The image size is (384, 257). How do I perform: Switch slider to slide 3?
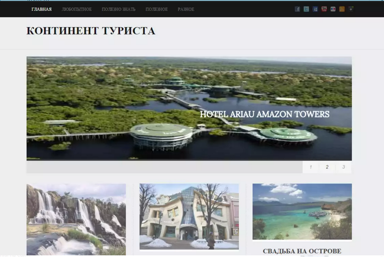tap(343, 167)
